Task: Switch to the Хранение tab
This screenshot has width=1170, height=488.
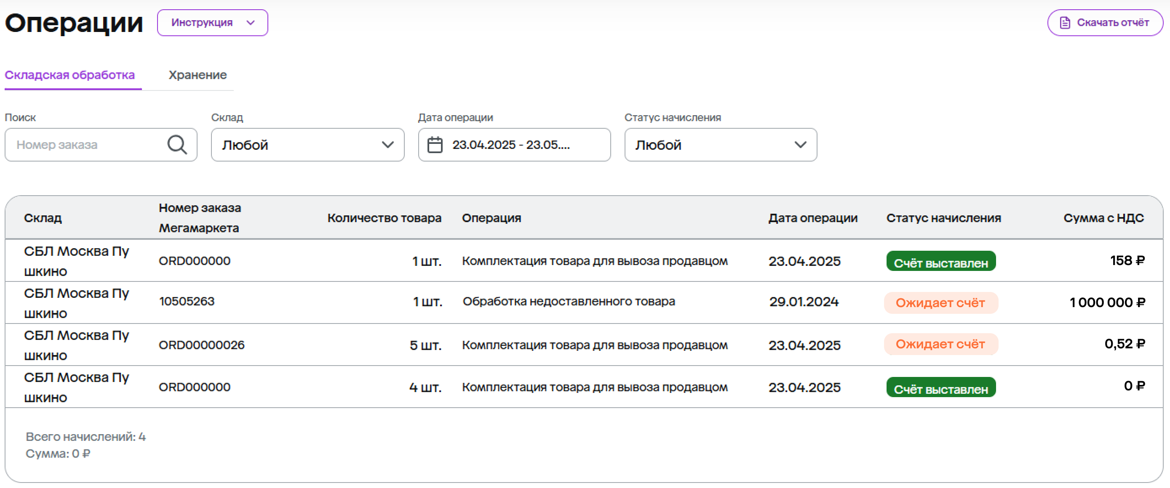Action: point(198,75)
